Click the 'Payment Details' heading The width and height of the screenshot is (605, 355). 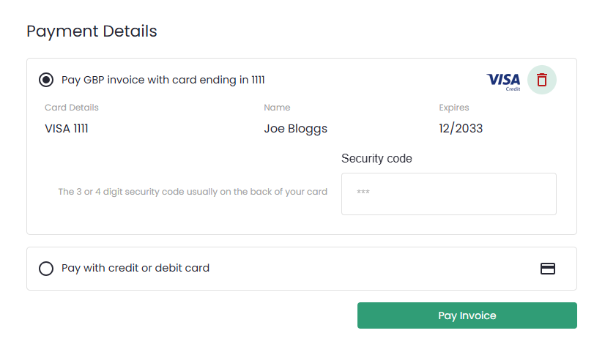92,31
